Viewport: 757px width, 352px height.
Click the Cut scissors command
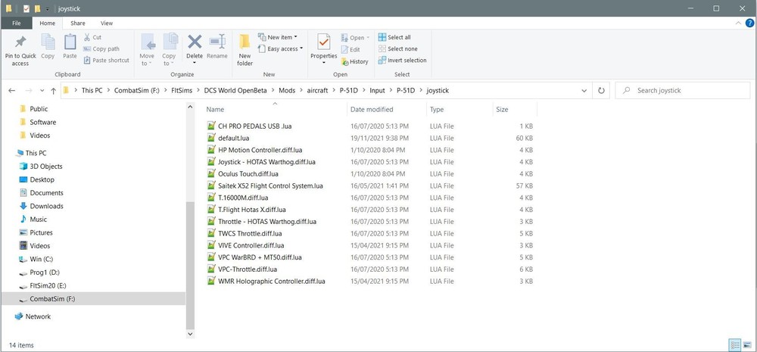coord(92,37)
